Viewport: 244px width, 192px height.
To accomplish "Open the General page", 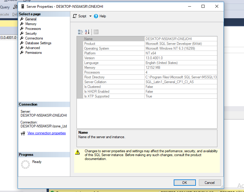I will [x=31, y=19].
